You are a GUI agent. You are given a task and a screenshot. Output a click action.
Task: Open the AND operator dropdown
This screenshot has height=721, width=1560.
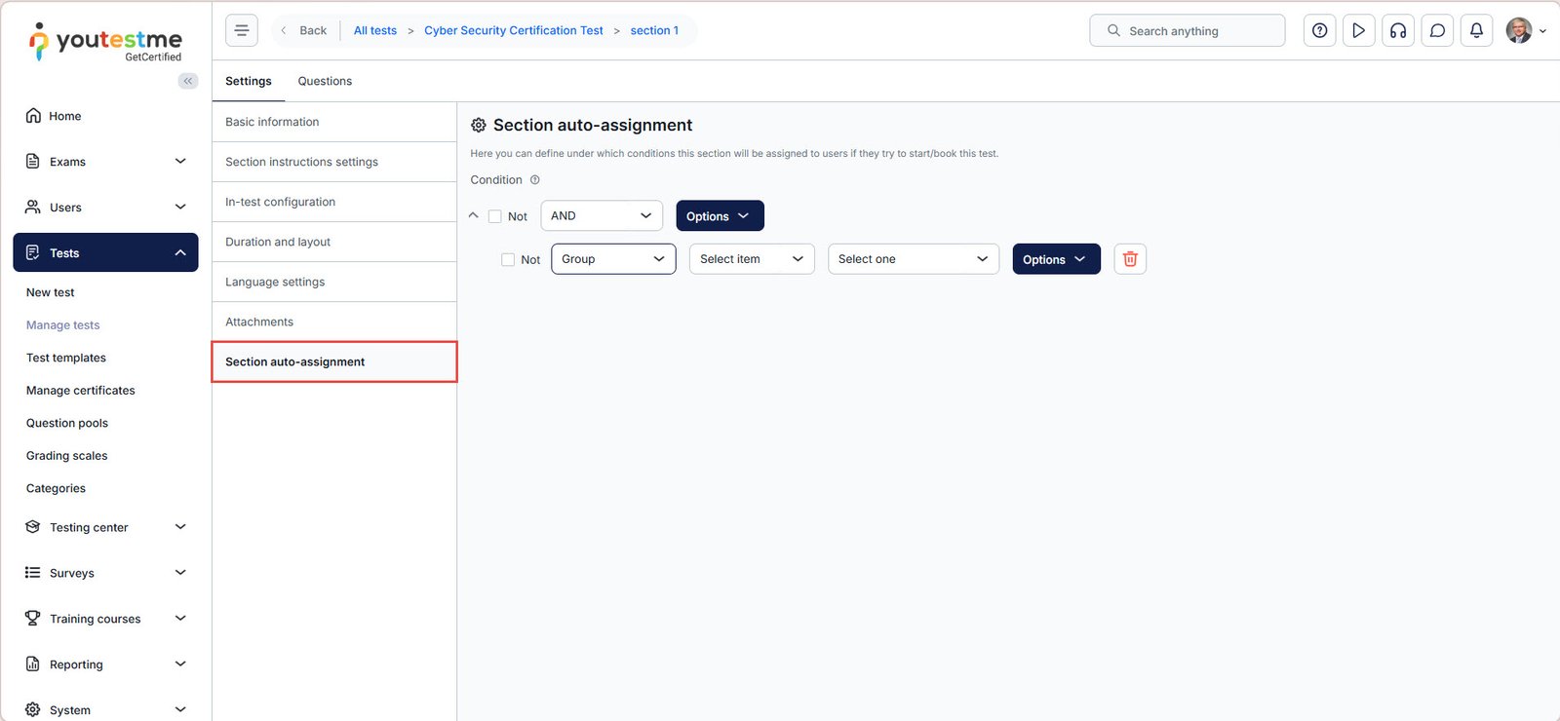tap(601, 215)
